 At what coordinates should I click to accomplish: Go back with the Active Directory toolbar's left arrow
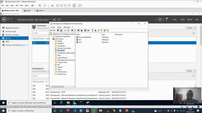(51, 30)
